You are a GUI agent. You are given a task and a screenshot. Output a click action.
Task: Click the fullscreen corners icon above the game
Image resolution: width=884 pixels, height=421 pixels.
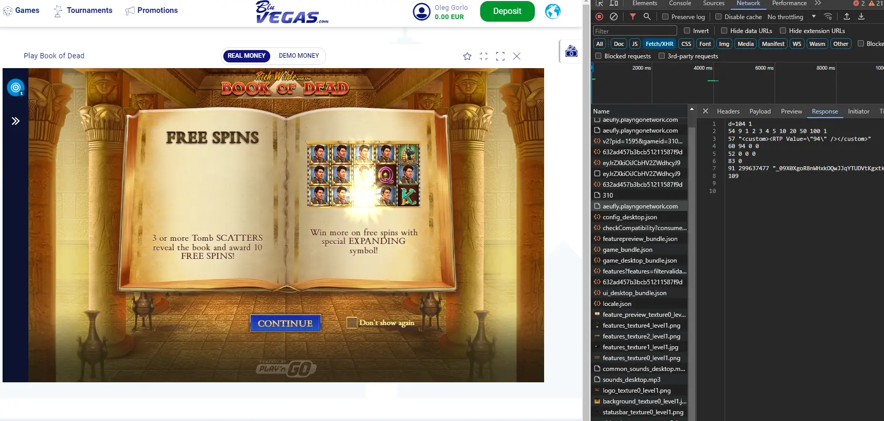(500, 56)
